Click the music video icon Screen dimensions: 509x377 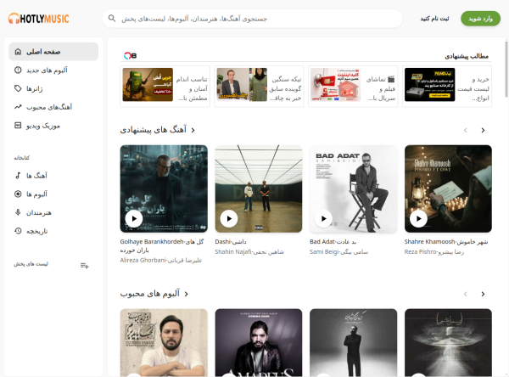point(18,125)
